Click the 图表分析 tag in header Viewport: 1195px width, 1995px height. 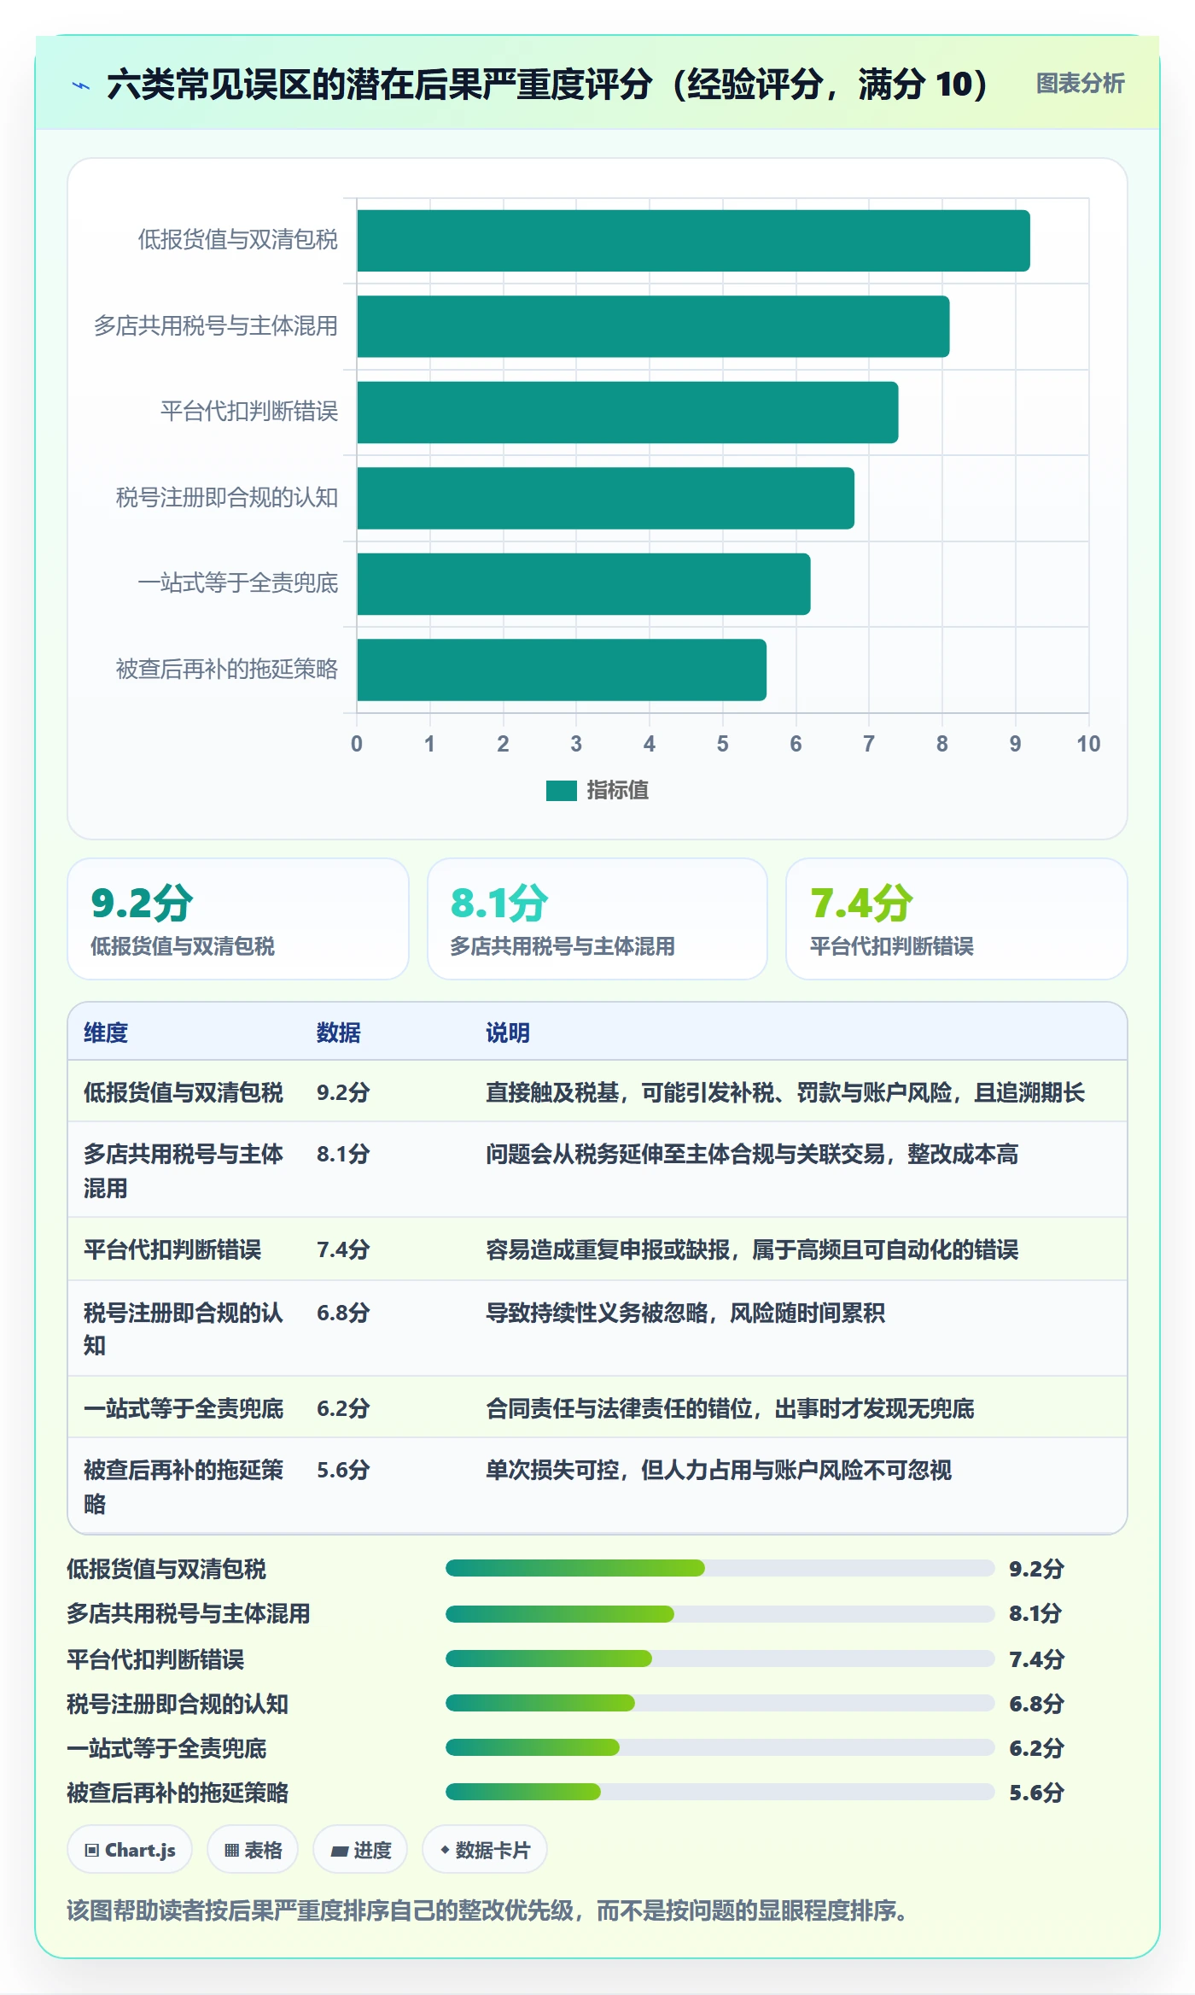coord(1080,83)
